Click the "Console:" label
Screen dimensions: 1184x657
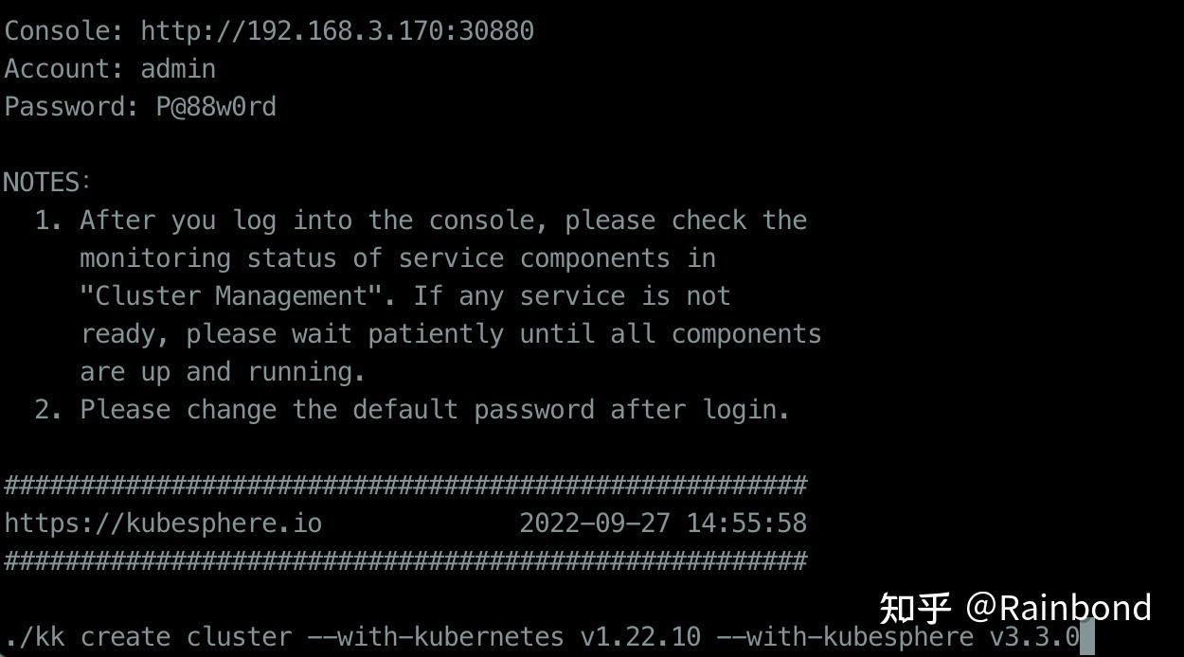pyautogui.click(x=64, y=31)
